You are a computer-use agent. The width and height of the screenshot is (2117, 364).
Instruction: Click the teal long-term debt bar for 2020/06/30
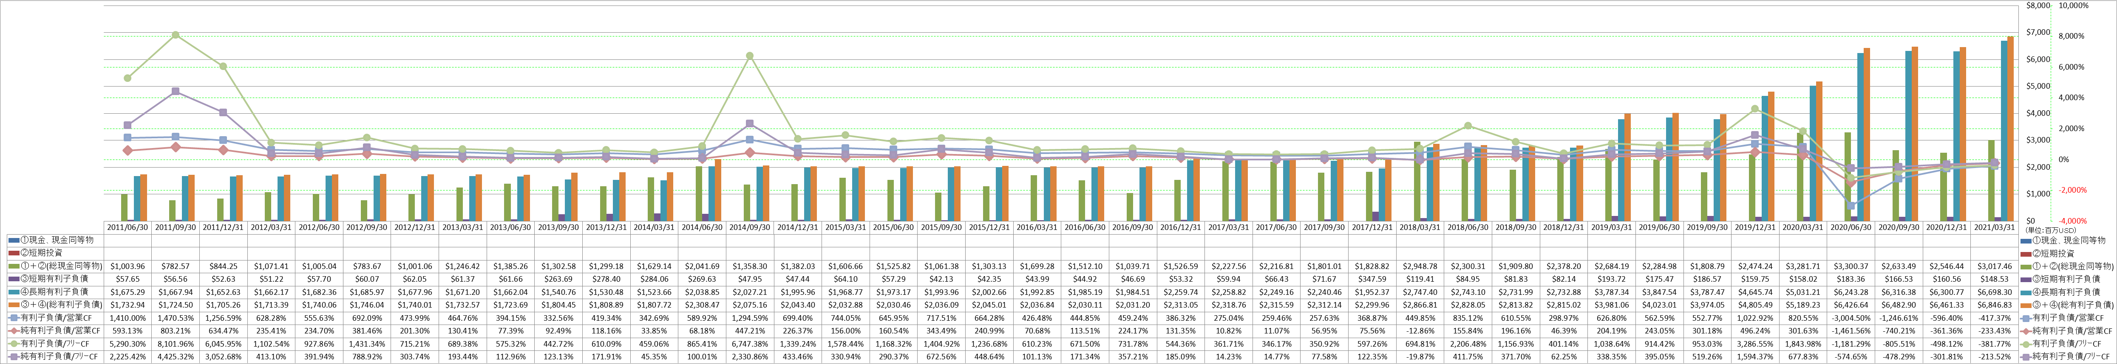[1860, 137]
